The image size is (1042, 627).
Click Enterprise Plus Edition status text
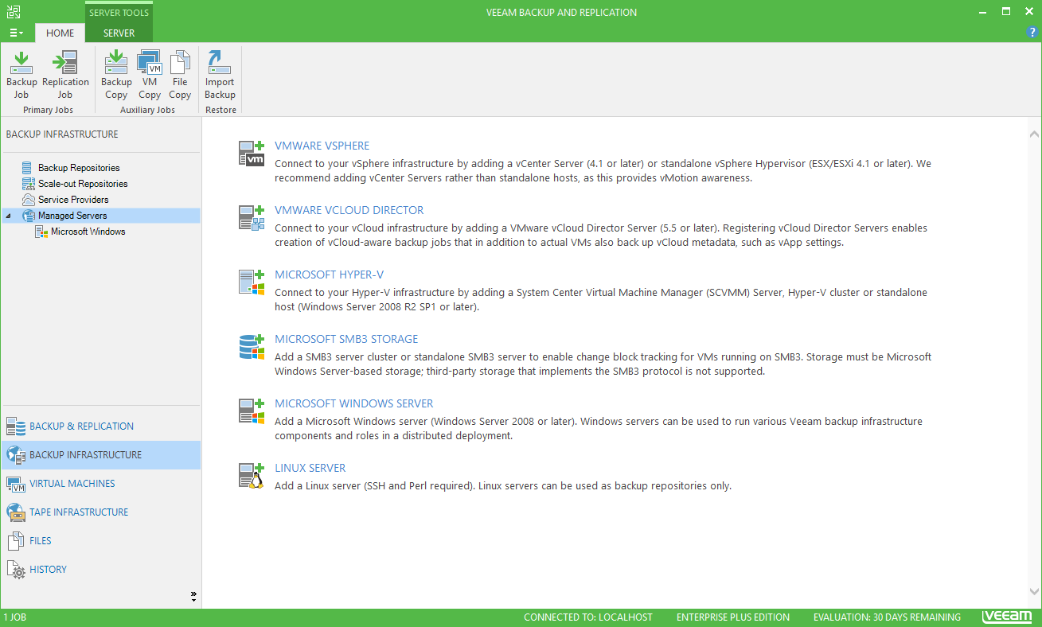click(x=733, y=617)
